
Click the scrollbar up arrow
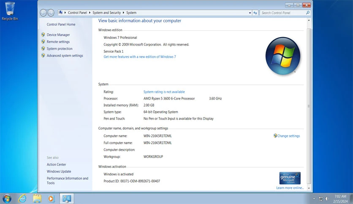click(x=309, y=20)
